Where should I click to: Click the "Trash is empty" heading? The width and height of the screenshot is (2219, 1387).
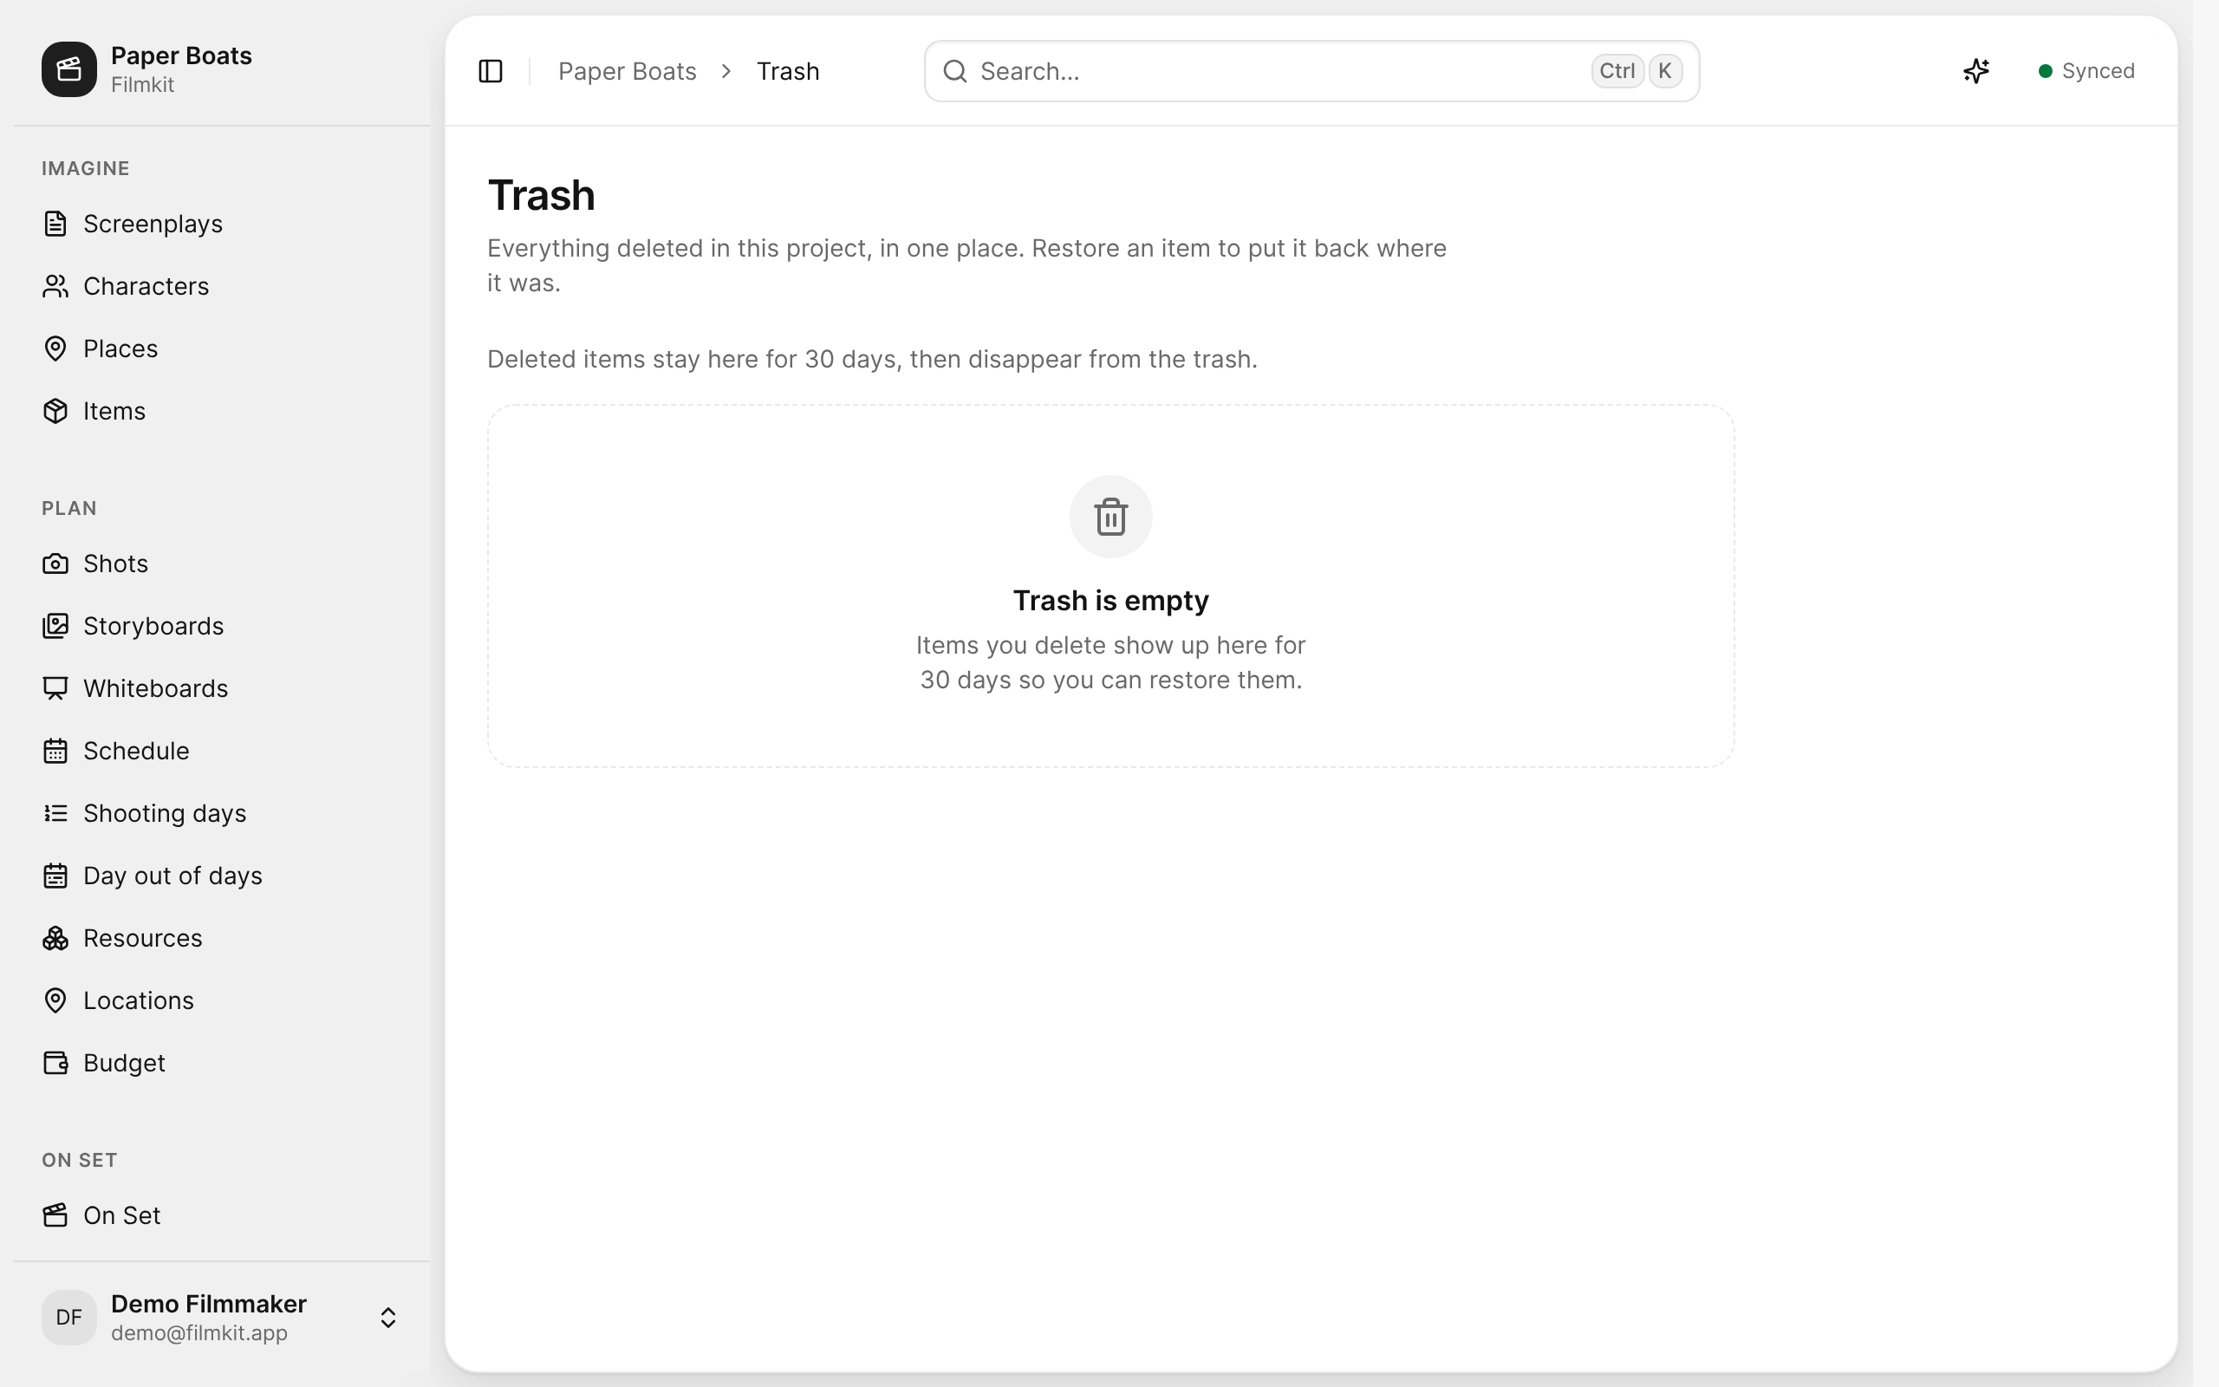[1110, 600]
